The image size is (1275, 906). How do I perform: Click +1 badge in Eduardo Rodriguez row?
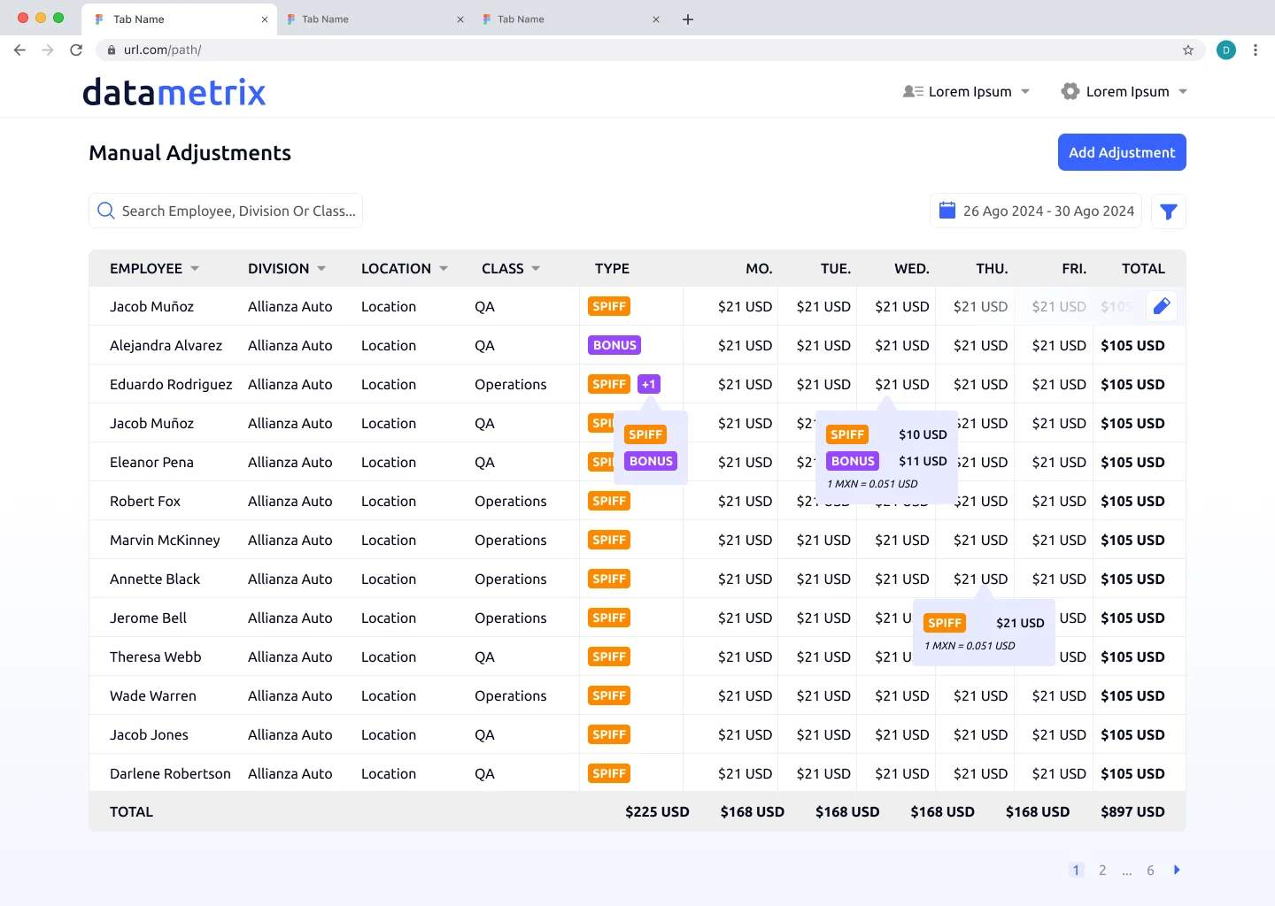tap(649, 384)
